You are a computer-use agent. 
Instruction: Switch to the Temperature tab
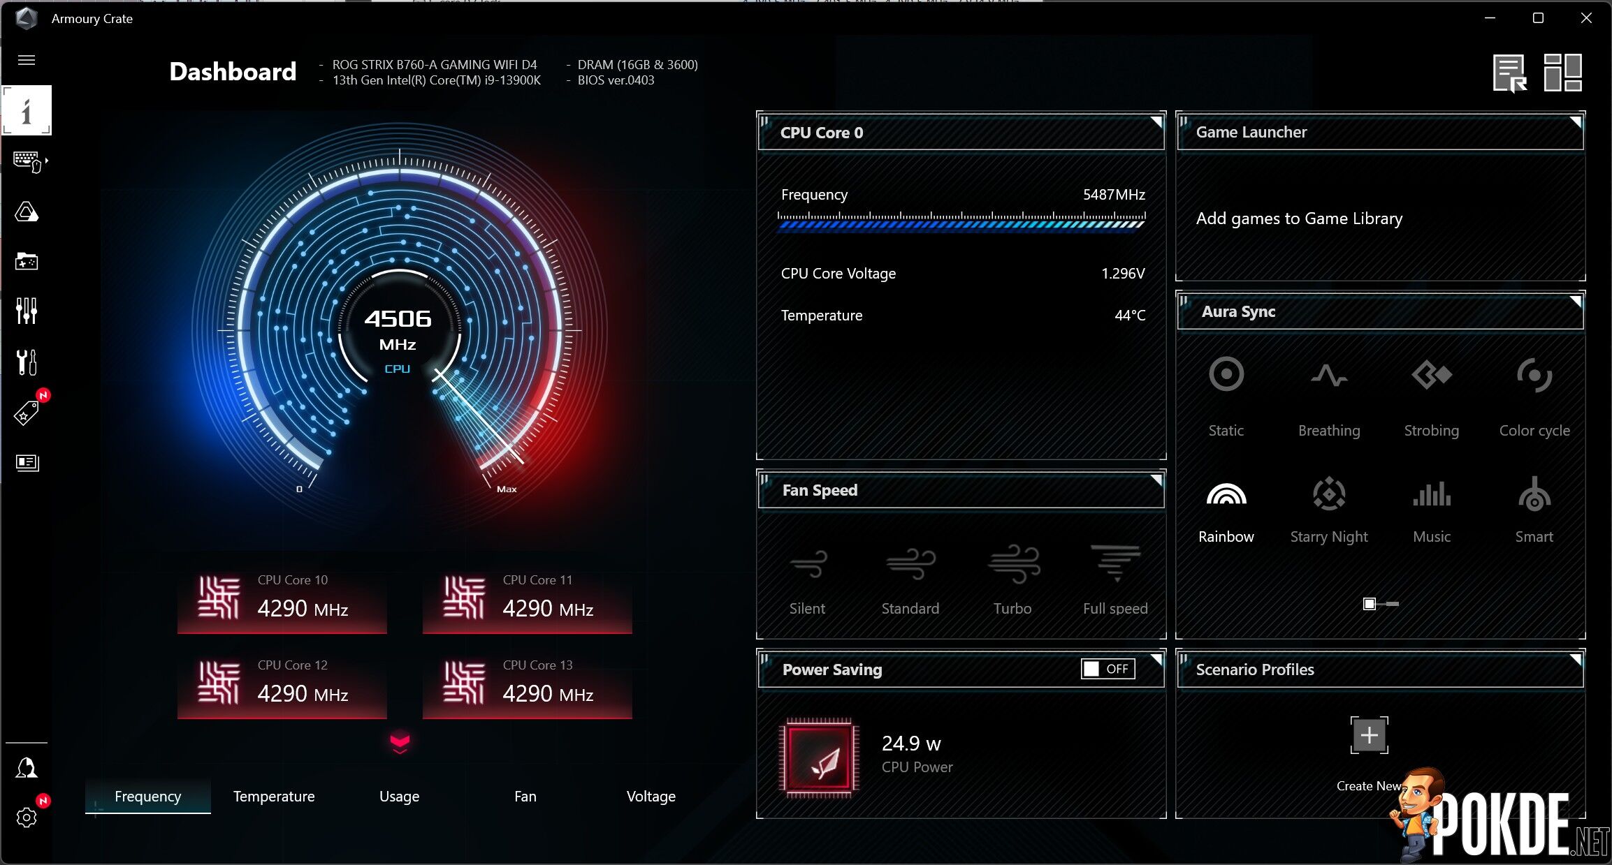(274, 796)
